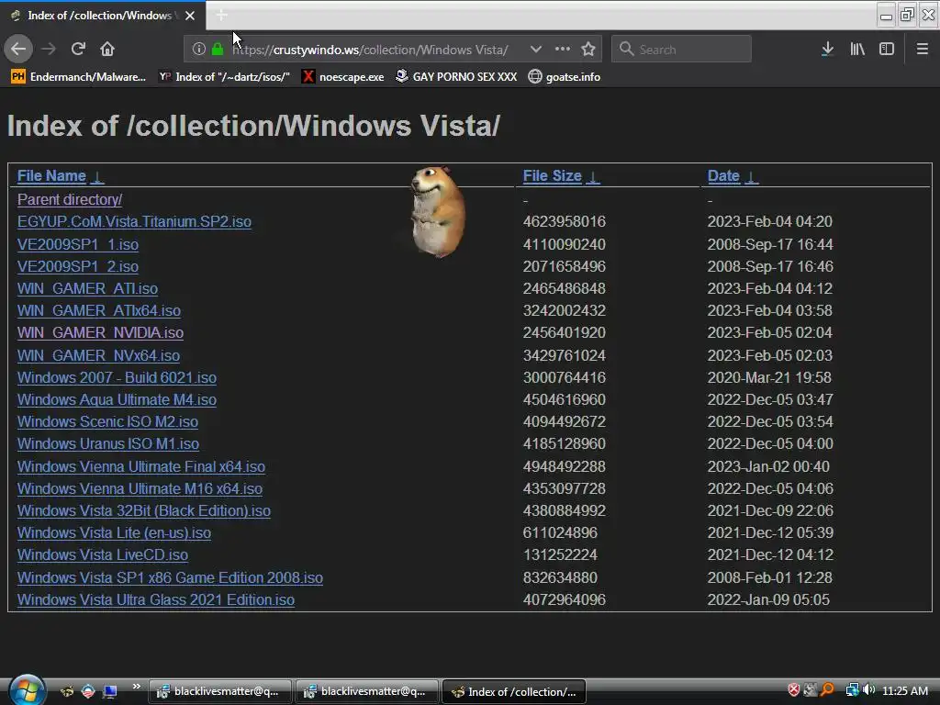Open the Firefox hamburger menu

[x=923, y=50]
